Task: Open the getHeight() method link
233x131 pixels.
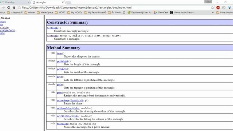Action: 62,61
